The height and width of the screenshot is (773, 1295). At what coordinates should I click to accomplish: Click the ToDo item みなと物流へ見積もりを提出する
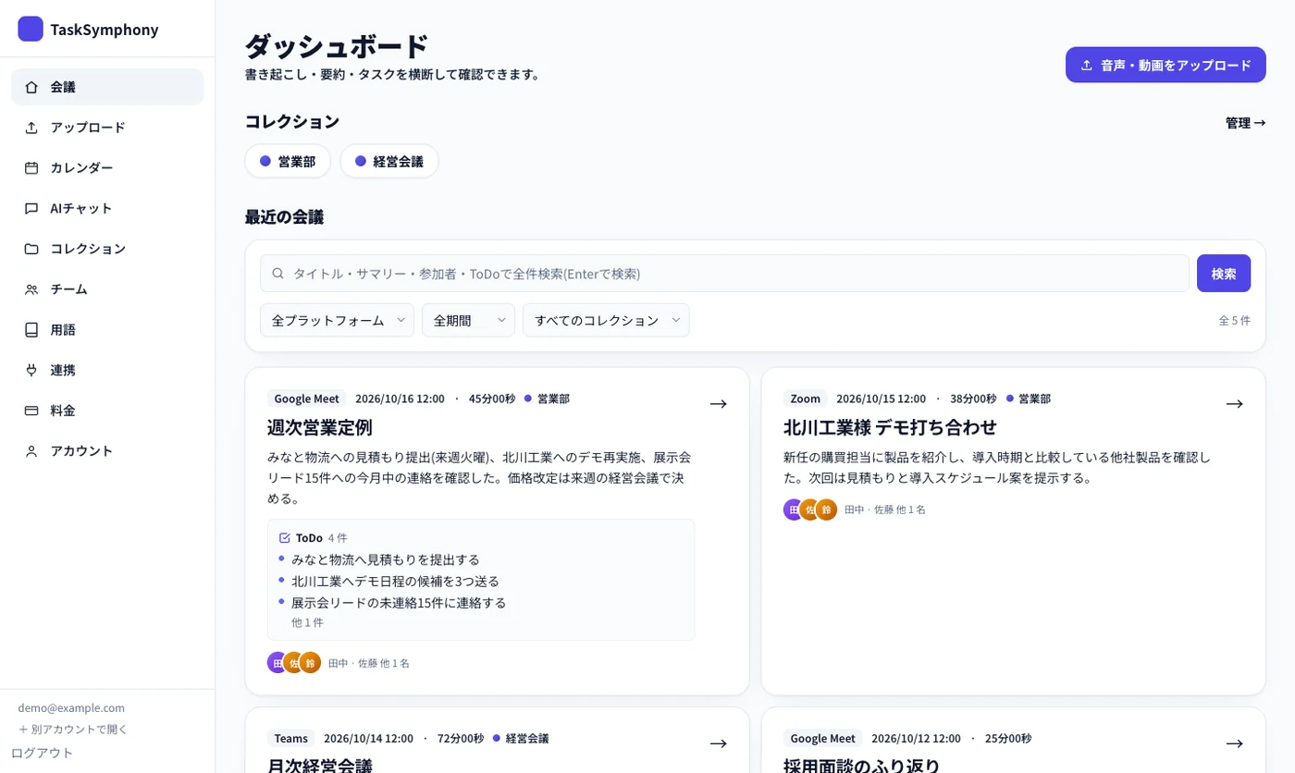pyautogui.click(x=386, y=559)
